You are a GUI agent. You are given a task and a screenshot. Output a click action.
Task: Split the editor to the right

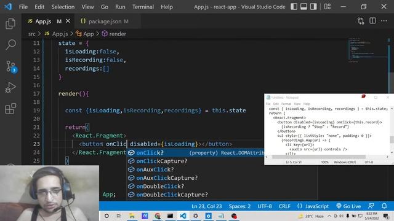click(x=372, y=21)
